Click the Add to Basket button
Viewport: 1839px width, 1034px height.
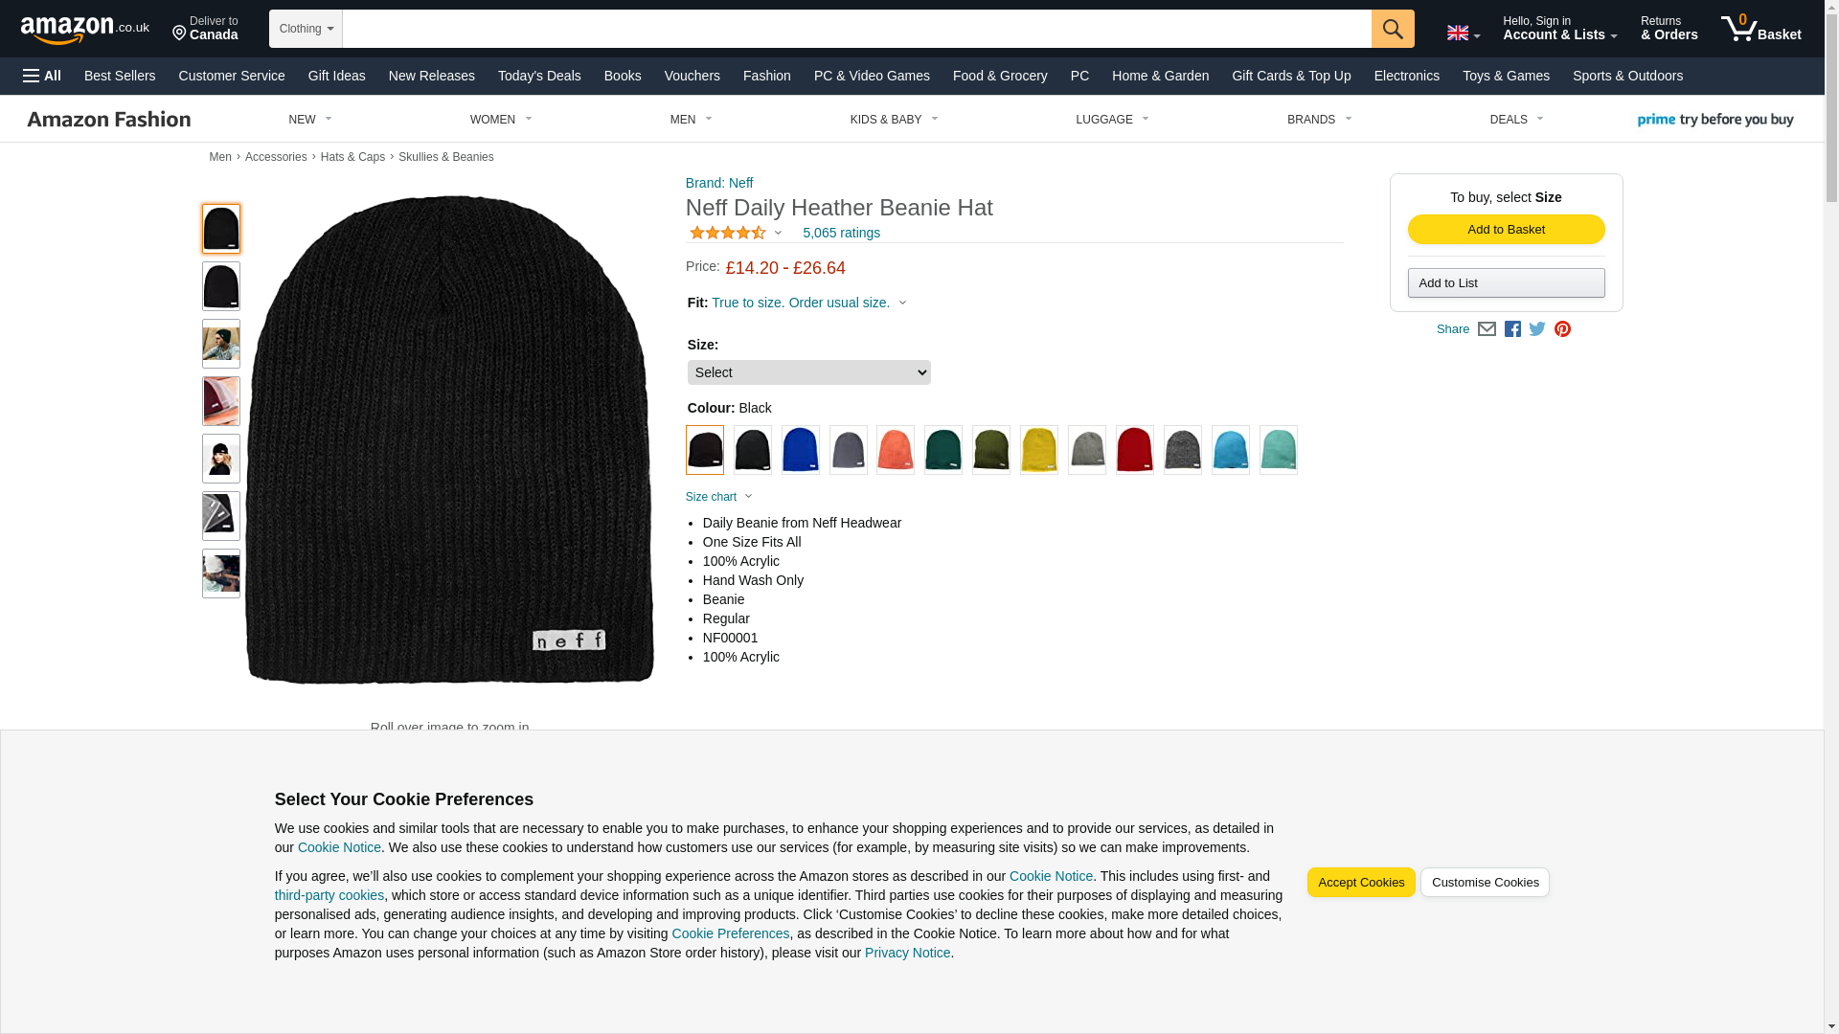click(x=1505, y=230)
